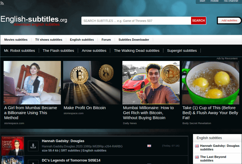Screen dimensions: 242x164
Task: Open boiling eggs pot ad image
Action: point(210,83)
